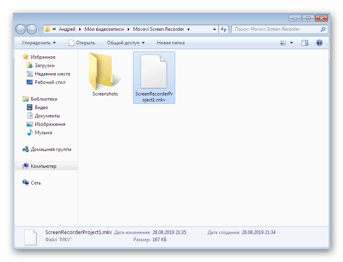Click the Forward navigation arrow button
The width and height of the screenshot is (343, 262).
[32, 29]
